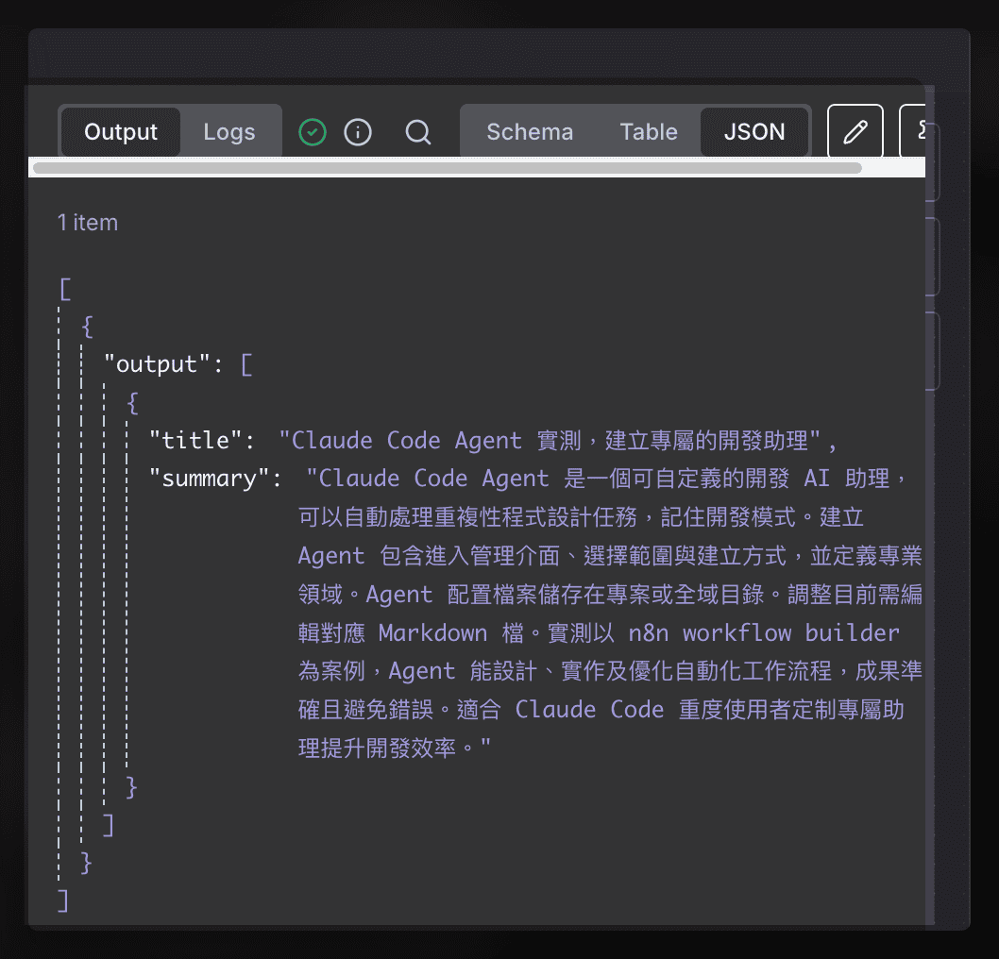Switch output view to Schema
This screenshot has height=959, width=999.
tap(530, 132)
